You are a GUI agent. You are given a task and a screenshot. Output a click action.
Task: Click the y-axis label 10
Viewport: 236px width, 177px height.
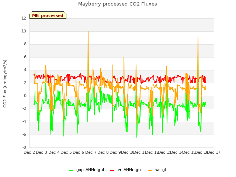(x=24, y=31)
